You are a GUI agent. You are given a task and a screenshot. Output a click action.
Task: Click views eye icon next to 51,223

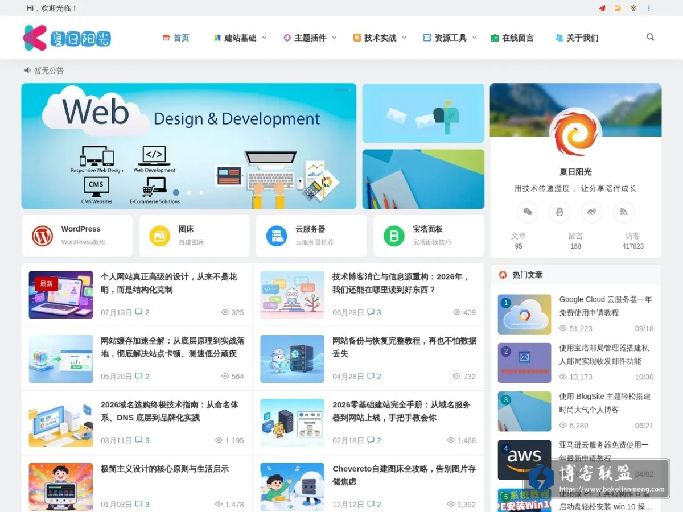pos(563,328)
